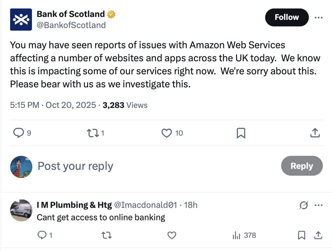Viewport: 332px width, 251px height.
Task: Open Bank of Scotland profile avatar
Action: tap(21, 20)
